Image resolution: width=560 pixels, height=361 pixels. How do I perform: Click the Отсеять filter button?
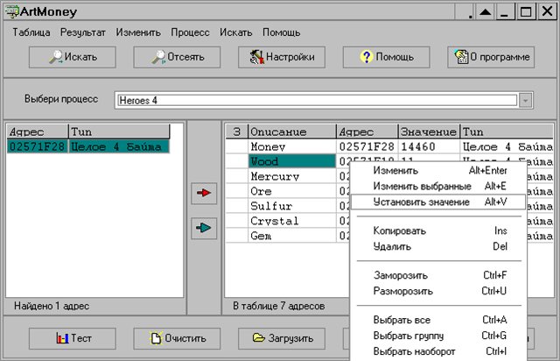pyautogui.click(x=177, y=57)
